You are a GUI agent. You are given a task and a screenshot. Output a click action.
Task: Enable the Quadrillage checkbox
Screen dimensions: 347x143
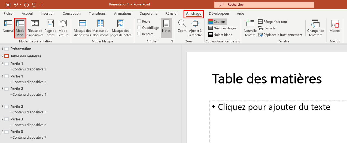pos(139,27)
